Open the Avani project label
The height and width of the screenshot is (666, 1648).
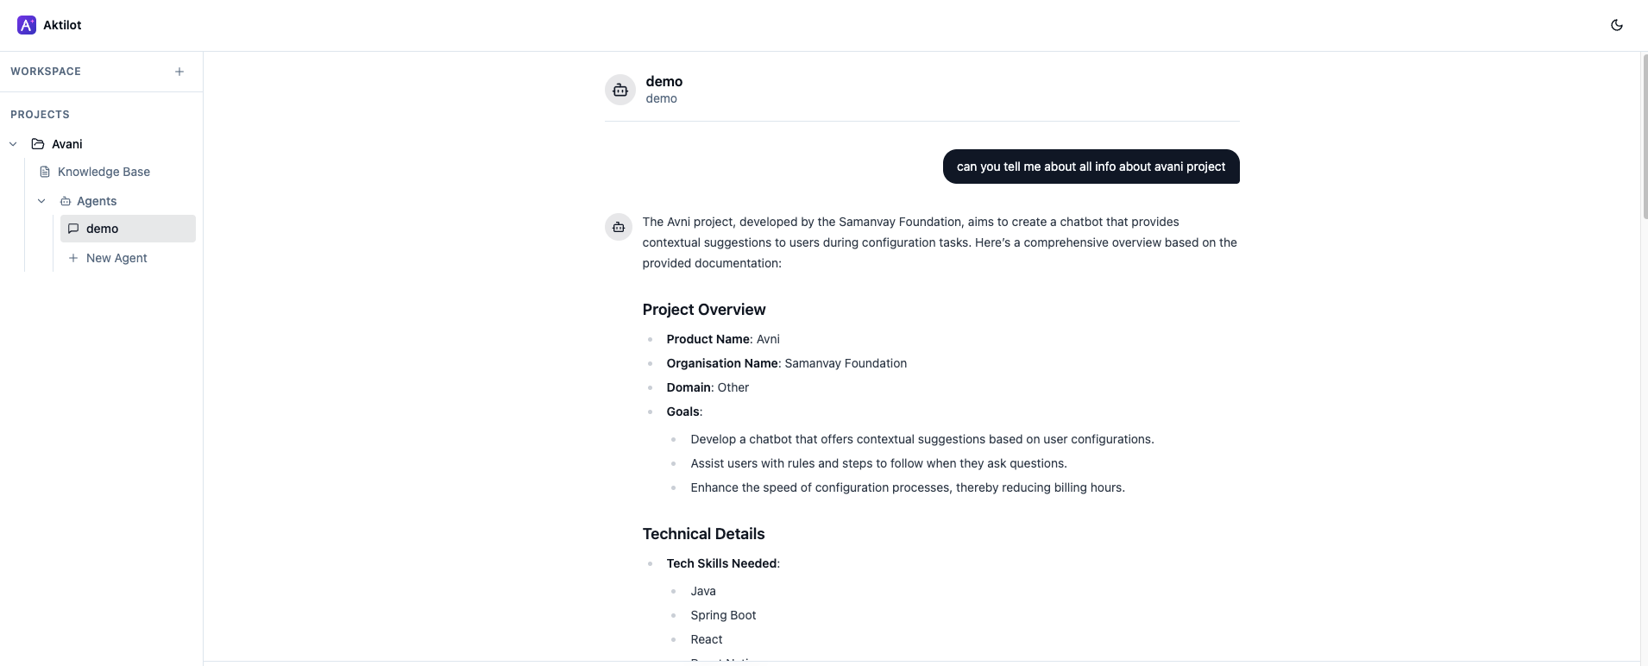[67, 144]
